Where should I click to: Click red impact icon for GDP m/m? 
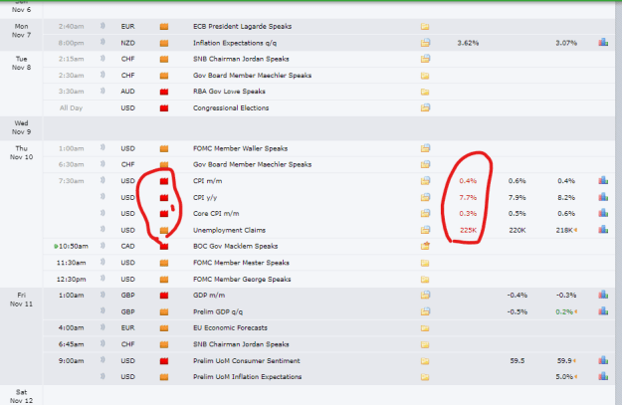pos(164,296)
